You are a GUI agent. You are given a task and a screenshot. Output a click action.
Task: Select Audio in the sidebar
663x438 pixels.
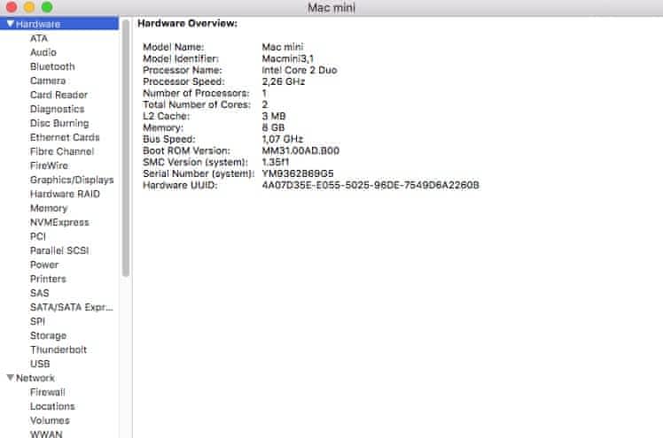43,52
